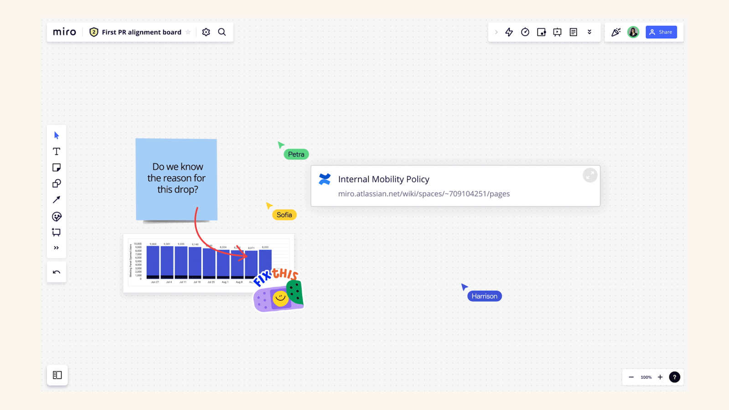Screen dimensions: 729x410
Task: Open the lightning bolt activities tool
Action: (509, 32)
